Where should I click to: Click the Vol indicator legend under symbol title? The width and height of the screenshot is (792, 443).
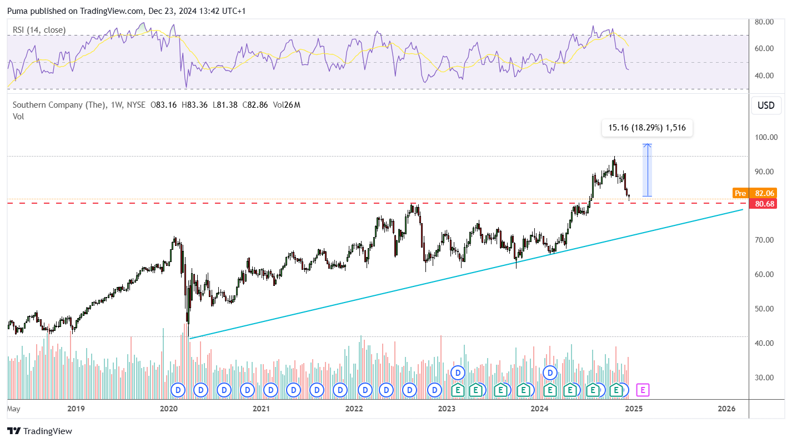click(x=18, y=116)
